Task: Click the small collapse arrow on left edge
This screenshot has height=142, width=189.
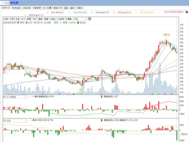Action: click(0, 102)
